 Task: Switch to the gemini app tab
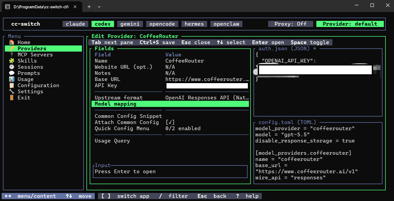pos(130,24)
